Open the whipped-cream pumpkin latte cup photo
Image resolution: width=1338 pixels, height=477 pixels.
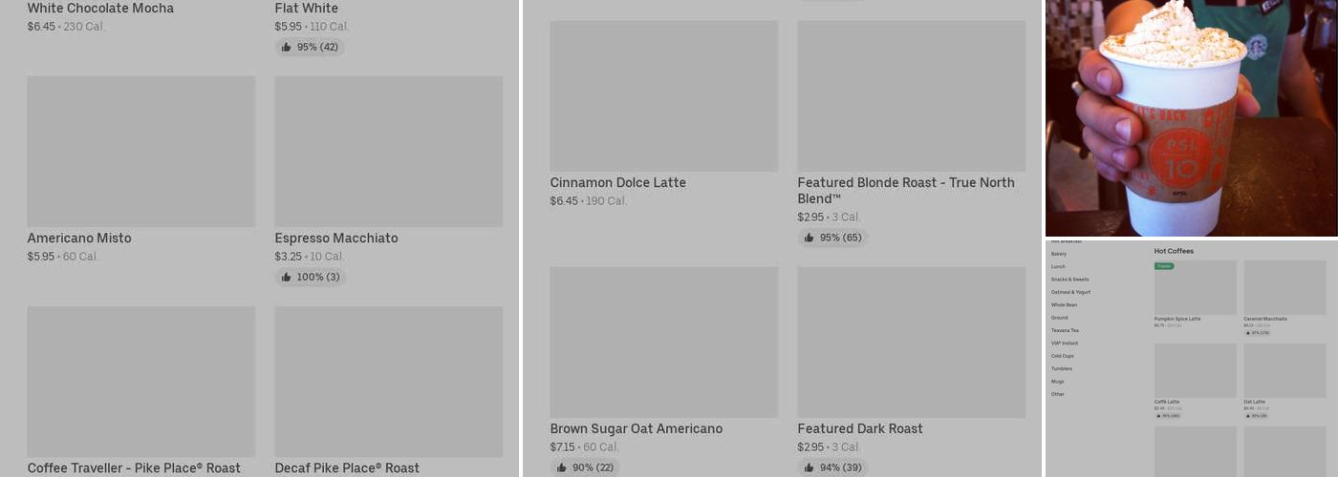pyautogui.click(x=1191, y=118)
